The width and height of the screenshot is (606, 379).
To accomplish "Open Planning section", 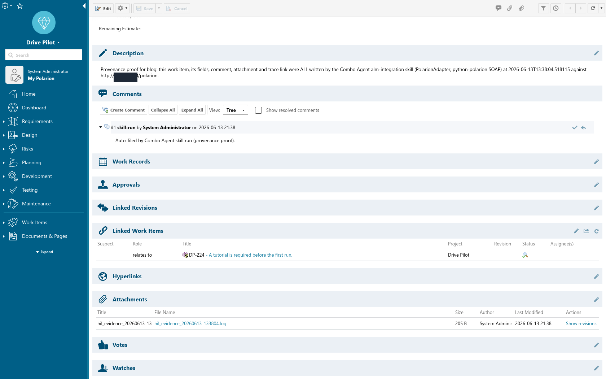I will click(31, 162).
